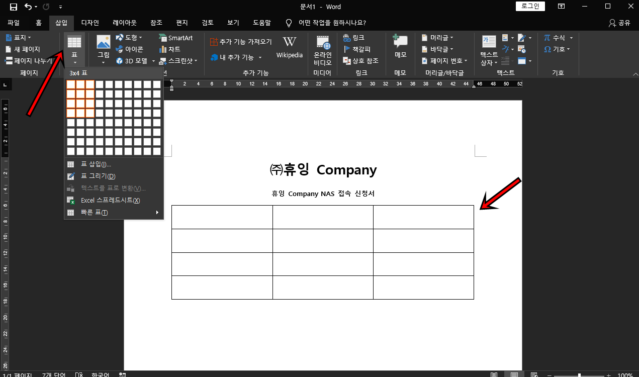Insert 온라인 비디오 online video
This screenshot has width=639, height=377.
(323, 50)
